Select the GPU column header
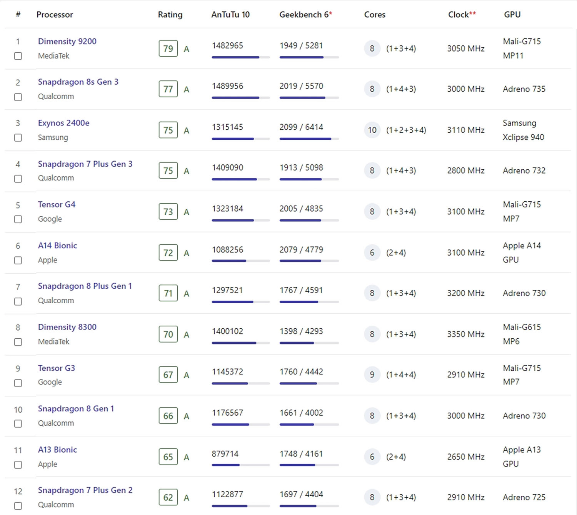 point(512,15)
